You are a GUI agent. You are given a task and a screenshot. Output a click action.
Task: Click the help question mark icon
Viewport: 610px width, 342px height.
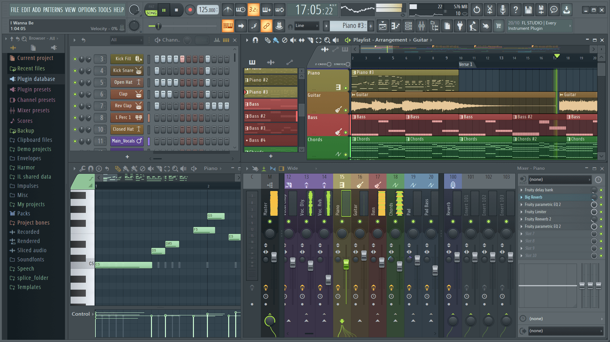(x=515, y=10)
